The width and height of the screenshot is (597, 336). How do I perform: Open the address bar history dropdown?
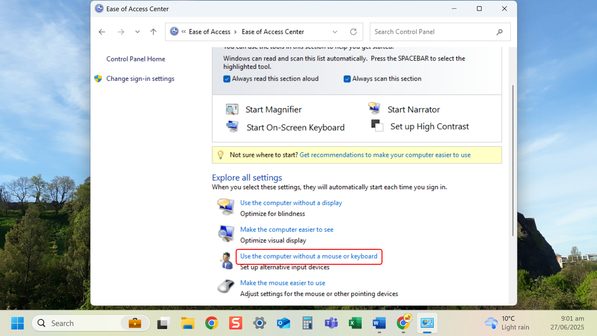pyautogui.click(x=335, y=32)
